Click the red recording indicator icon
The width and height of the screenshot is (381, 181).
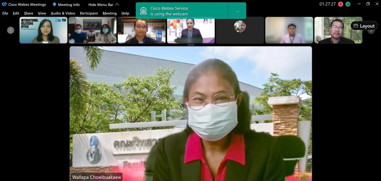tap(340, 4)
